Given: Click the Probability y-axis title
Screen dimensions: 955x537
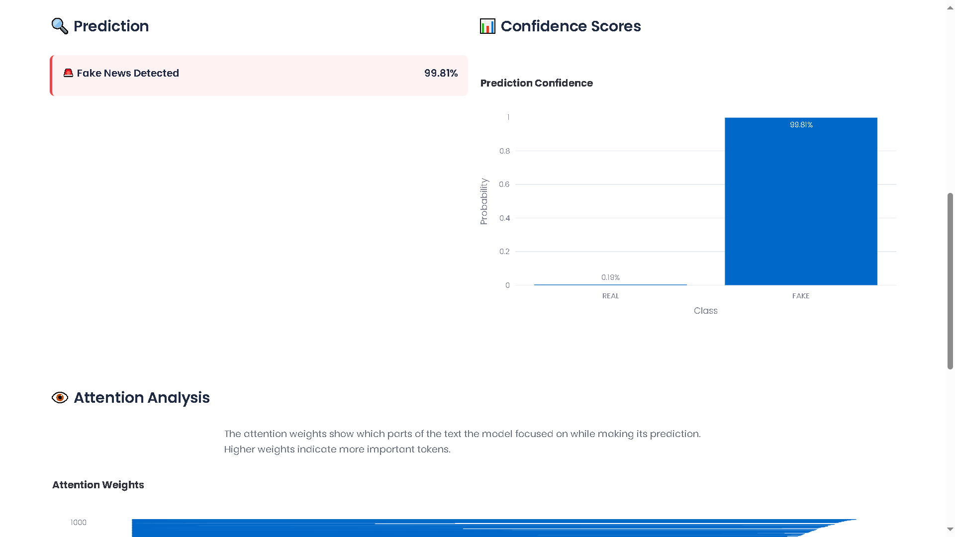Looking at the screenshot, I should 484,201.
